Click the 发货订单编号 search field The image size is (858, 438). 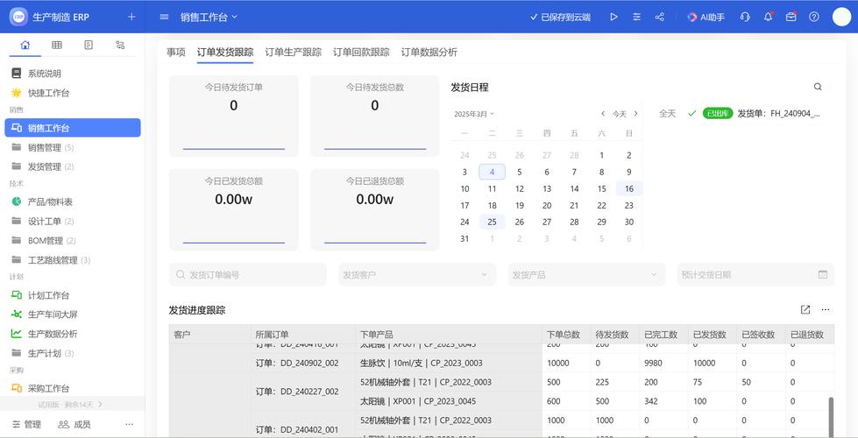pyautogui.click(x=247, y=274)
